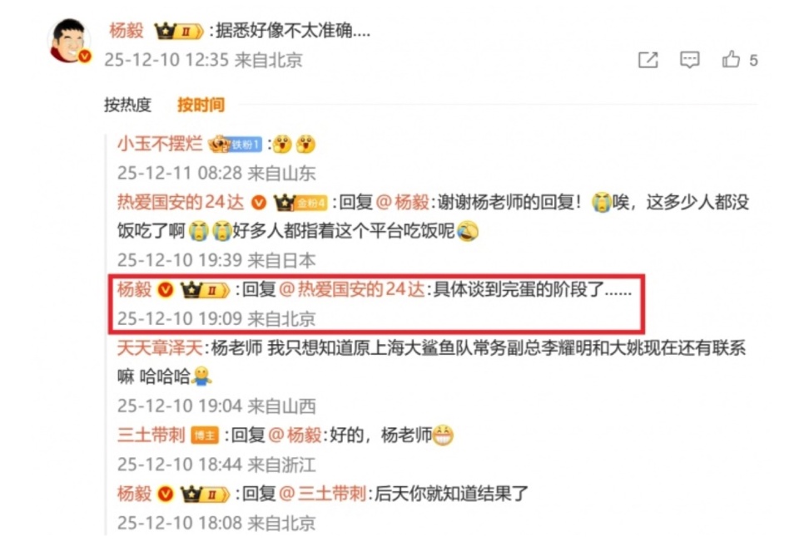Click verified V icon beside 热爱国安的24达
The width and height of the screenshot is (799, 541).
tap(259, 203)
